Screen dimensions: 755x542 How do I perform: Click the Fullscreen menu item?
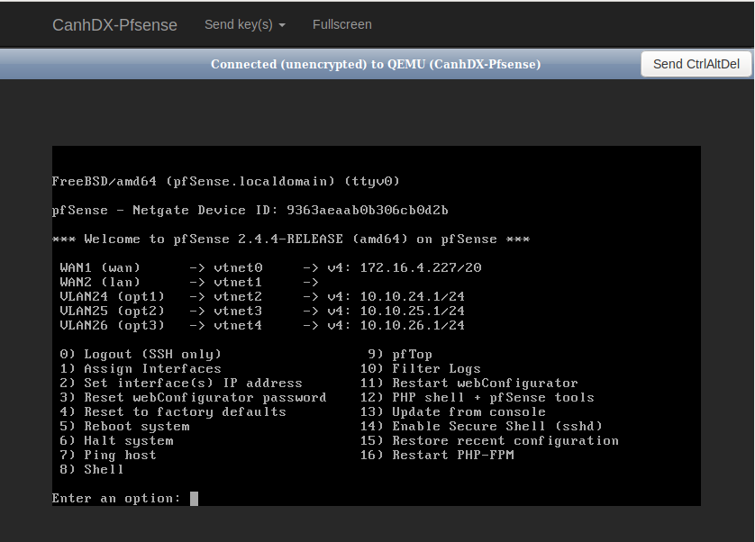[341, 24]
